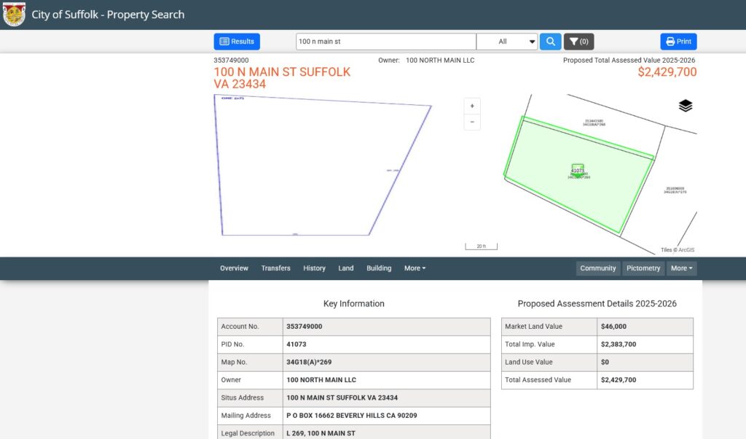Click account number 353749000 in Key Information table
This screenshot has width=746, height=439.
tap(304, 326)
